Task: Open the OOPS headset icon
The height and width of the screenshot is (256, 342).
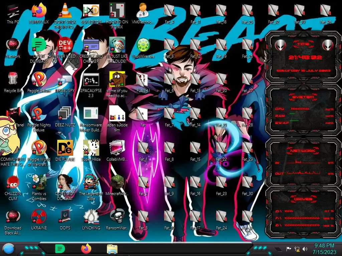Action: point(65,217)
